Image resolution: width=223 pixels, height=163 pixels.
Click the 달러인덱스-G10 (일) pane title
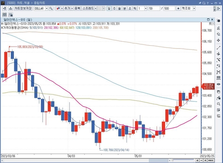click(18, 20)
